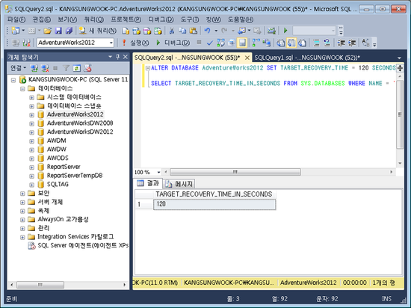
Task: Undo the last edit
Action: [207, 31]
